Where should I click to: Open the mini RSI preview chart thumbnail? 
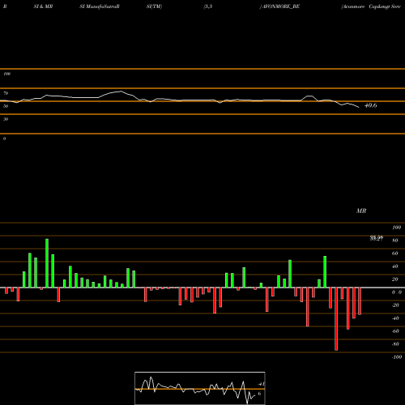[x=200, y=388]
